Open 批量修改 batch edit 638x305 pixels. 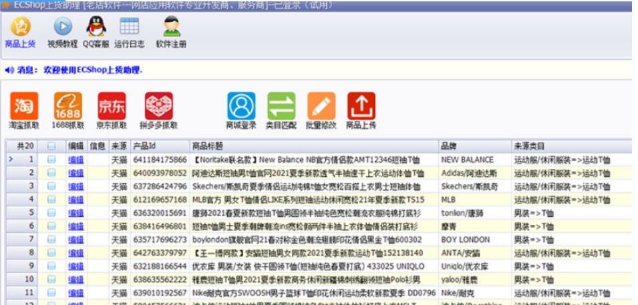click(321, 111)
